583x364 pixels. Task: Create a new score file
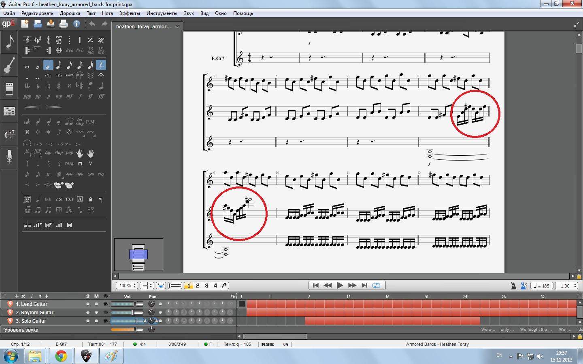25,24
